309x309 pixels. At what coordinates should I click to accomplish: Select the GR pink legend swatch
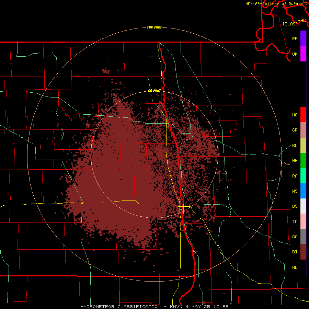point(303,130)
